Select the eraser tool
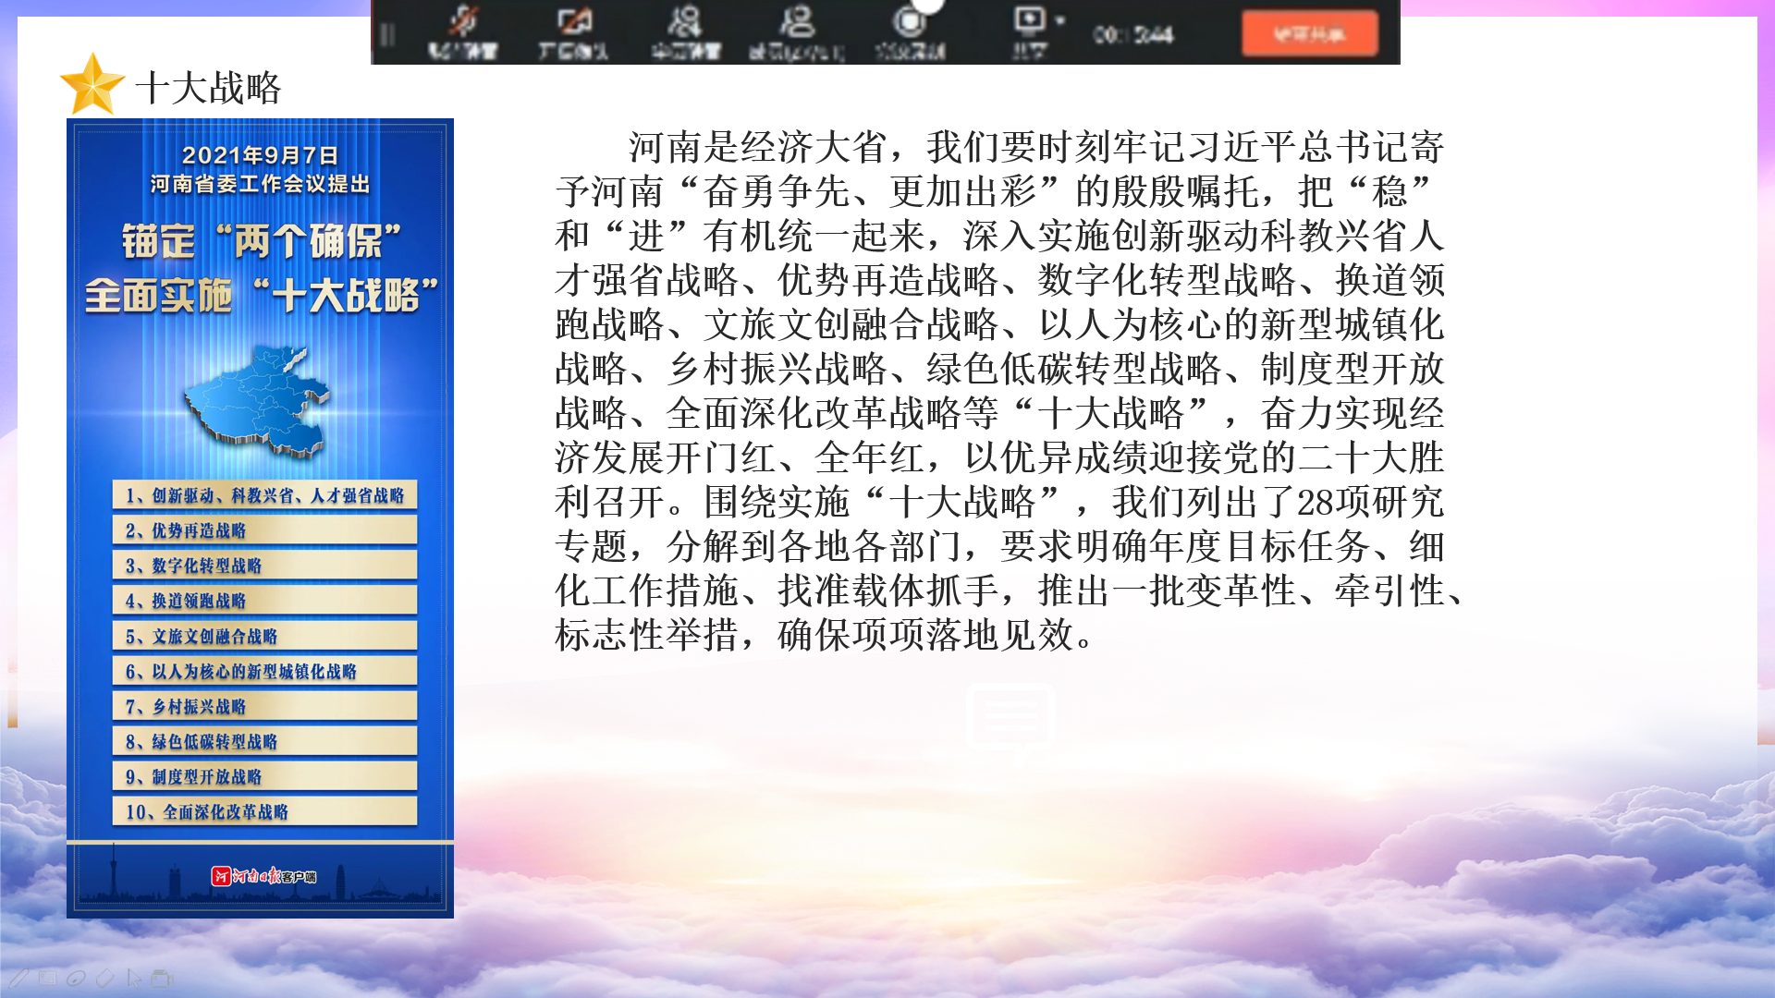 [105, 978]
